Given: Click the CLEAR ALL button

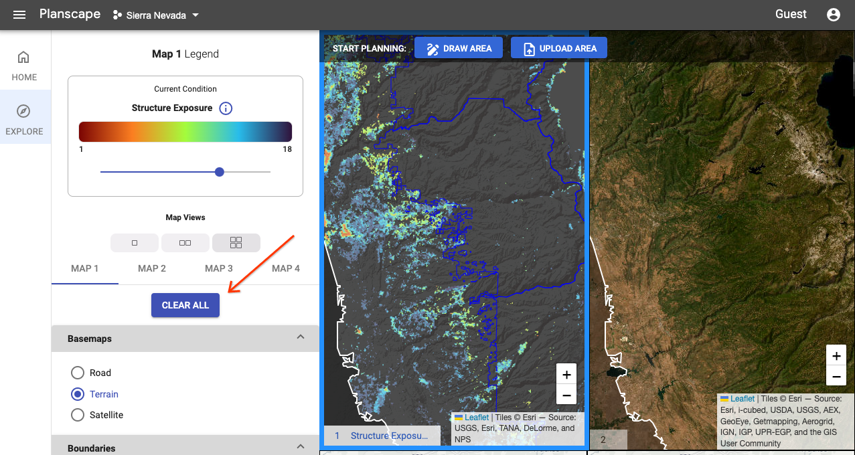Looking at the screenshot, I should pos(185,305).
